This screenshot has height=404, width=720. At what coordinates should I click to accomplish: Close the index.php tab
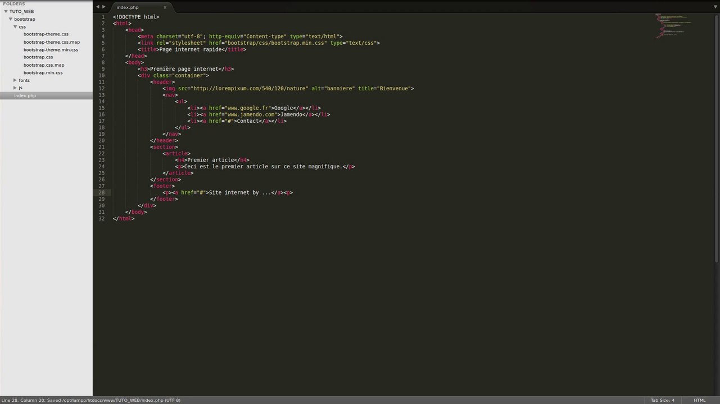tap(165, 7)
